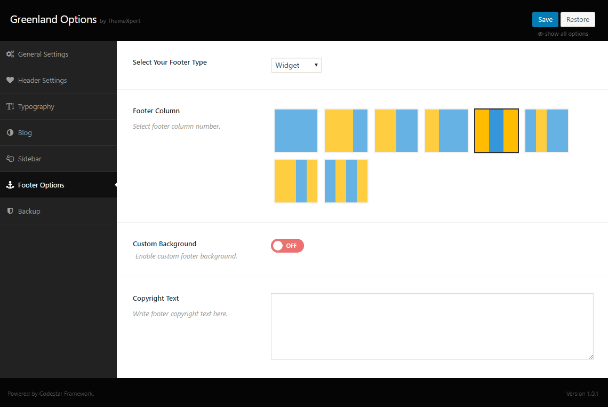Open the footer type Widget dropdown
608x407 pixels.
click(x=296, y=65)
